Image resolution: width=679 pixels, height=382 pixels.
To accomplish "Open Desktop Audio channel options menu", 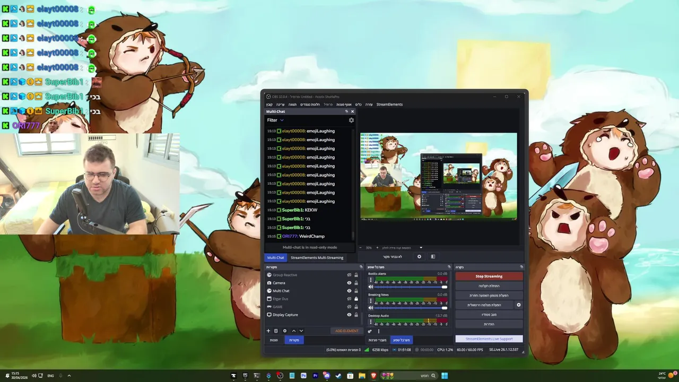I will [x=371, y=322].
